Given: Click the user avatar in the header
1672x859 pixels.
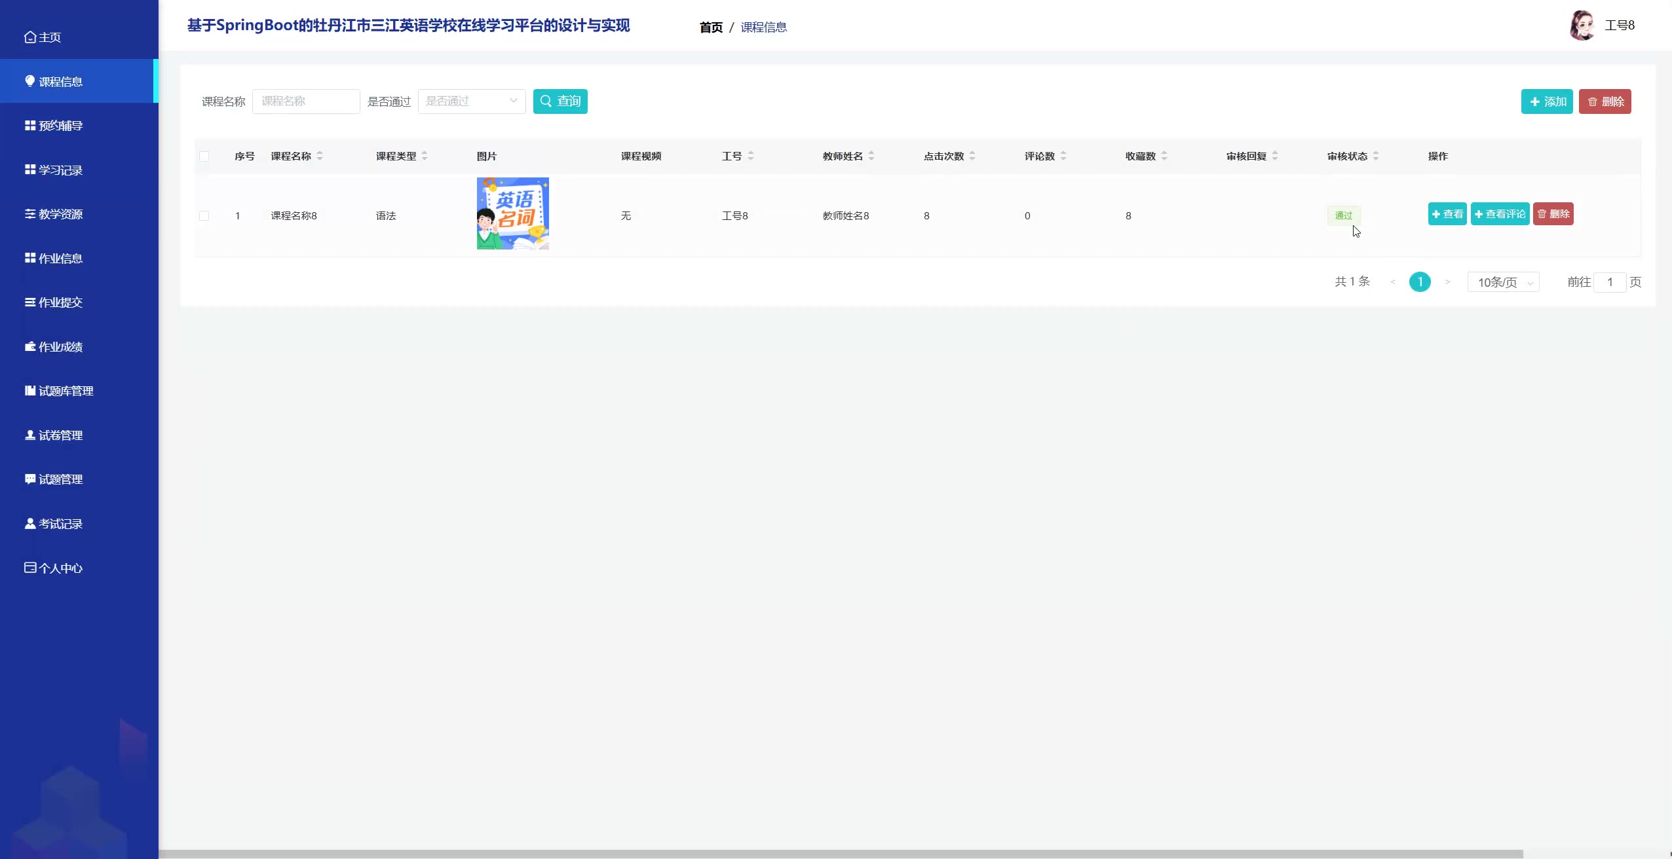Looking at the screenshot, I should tap(1582, 26).
